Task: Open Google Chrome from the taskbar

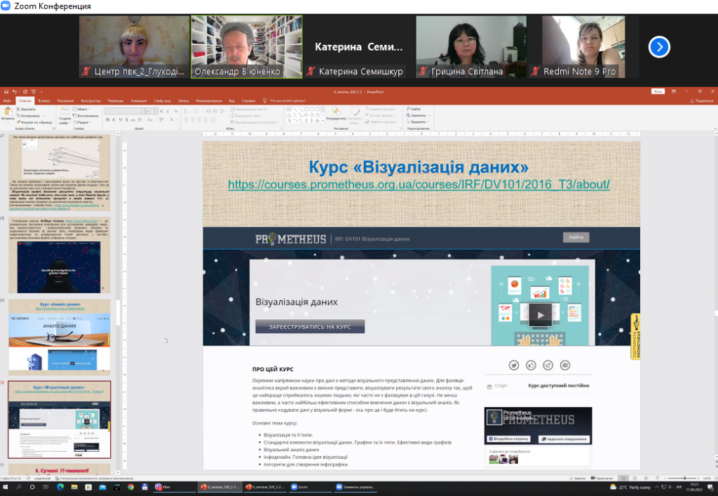Action: click(131, 486)
